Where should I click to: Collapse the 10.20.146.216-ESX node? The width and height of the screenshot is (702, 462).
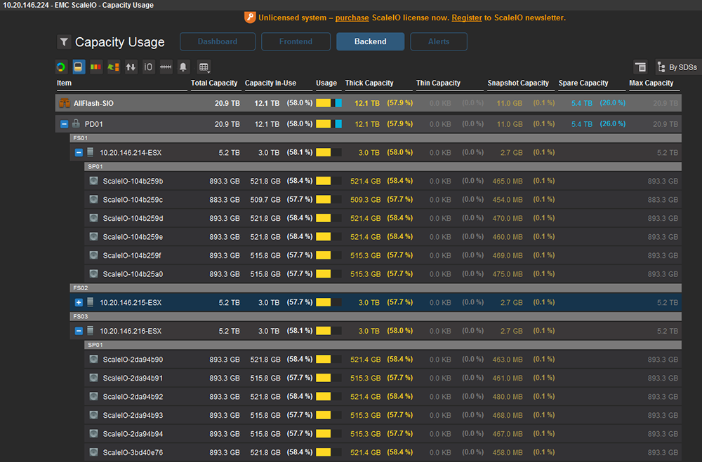pos(79,331)
